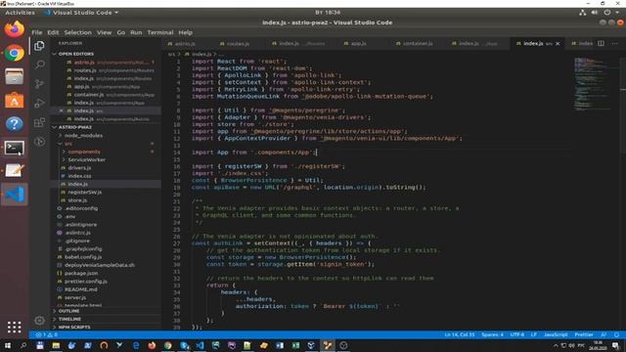Open the Run and Debug view

pos(39,103)
